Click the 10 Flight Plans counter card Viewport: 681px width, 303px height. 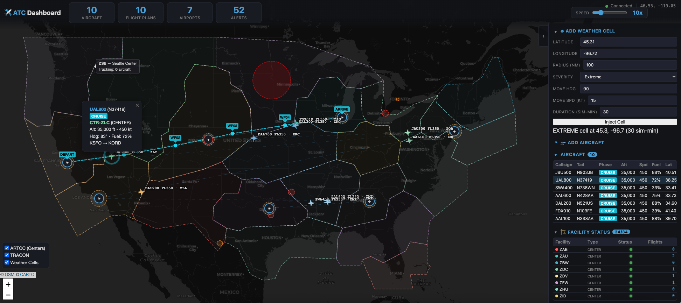(x=141, y=13)
